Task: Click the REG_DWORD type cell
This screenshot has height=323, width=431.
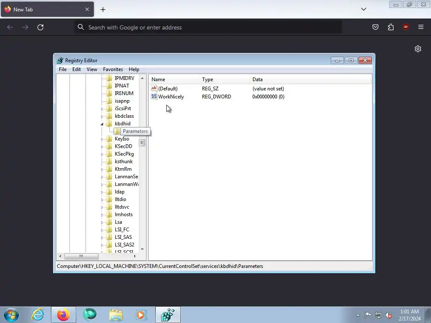Action: point(216,97)
